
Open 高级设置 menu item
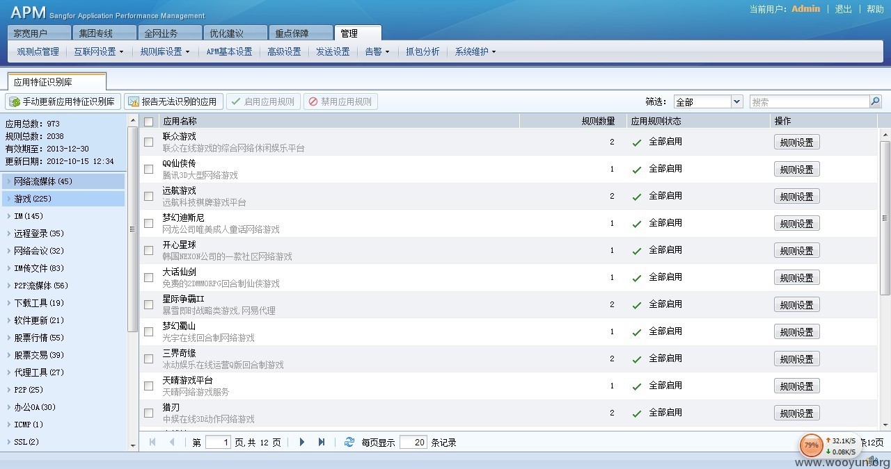tap(284, 51)
